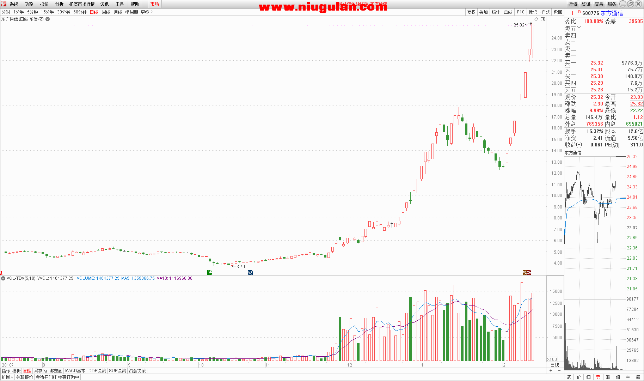The image size is (644, 381).
Task: Click the 另存为 bottom button
Action: pos(41,371)
